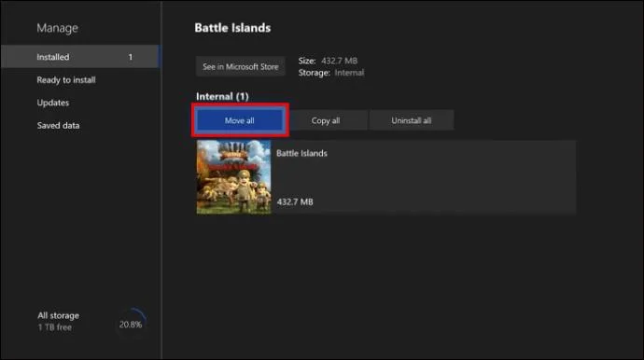Open All storage 1 TB free summary
The image size is (644, 360).
click(x=58, y=321)
